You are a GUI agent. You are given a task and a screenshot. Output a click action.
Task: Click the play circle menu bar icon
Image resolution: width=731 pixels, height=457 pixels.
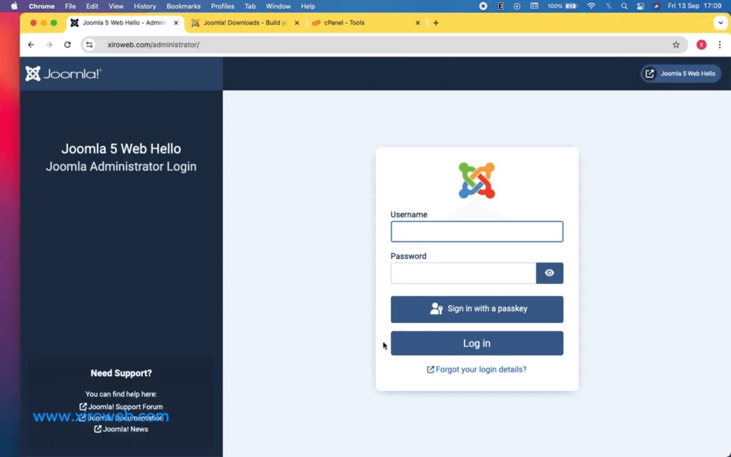pos(517,6)
